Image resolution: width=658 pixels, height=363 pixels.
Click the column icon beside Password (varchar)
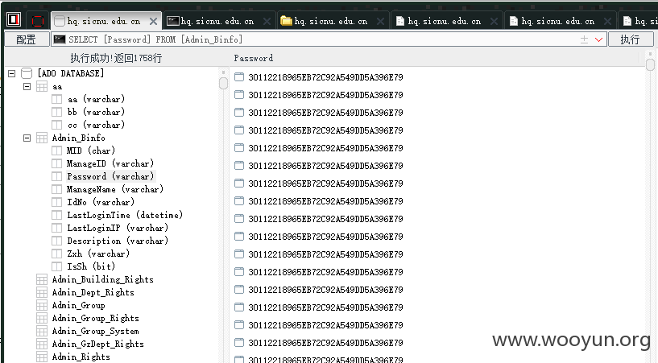click(56, 176)
